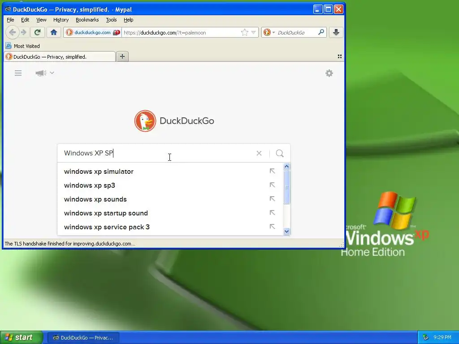Select the DuckDuckGo — Privacy, simplified tab
This screenshot has width=459, height=344.
coord(60,57)
